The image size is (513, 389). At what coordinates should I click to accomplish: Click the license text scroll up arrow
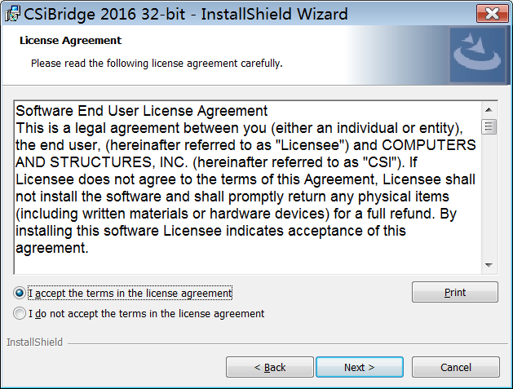(489, 110)
